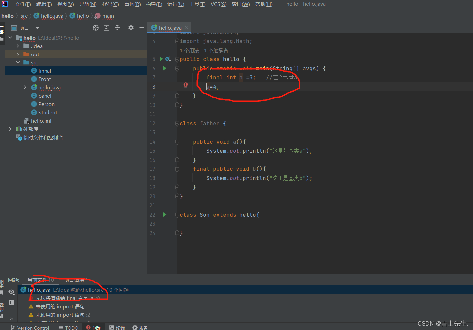The image size is (473, 330).
Task: Open the 问题 tool window button
Action: coord(94,328)
